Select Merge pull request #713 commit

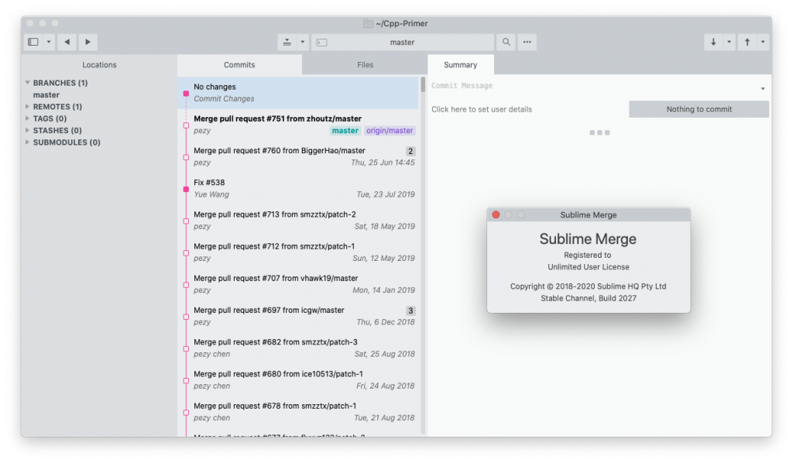point(298,221)
